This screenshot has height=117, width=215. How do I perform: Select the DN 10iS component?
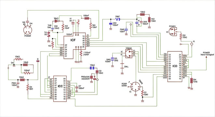coord(192,81)
